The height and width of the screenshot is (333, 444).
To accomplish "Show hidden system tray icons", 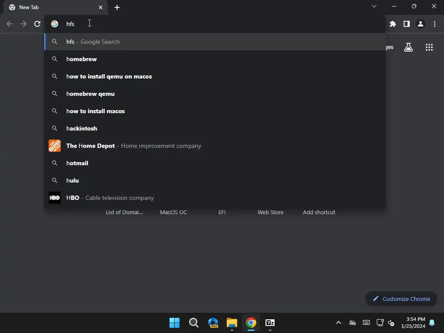I will pos(339,323).
